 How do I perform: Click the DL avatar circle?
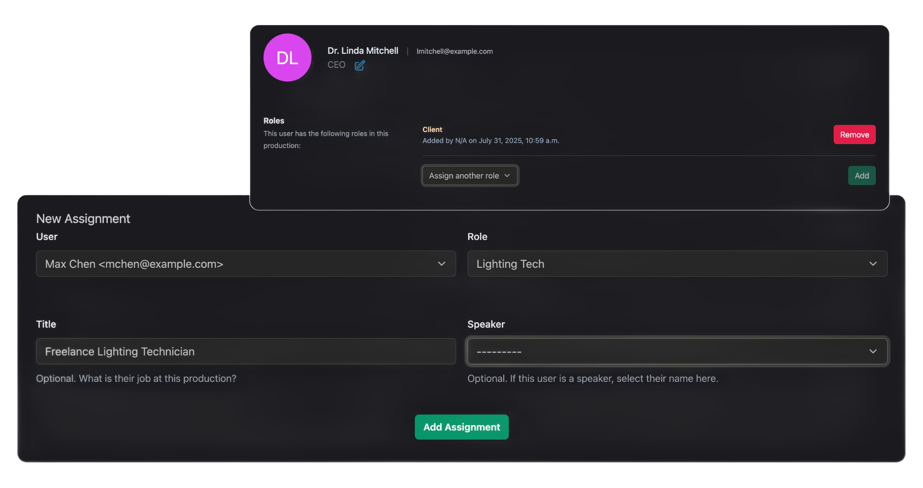[287, 58]
